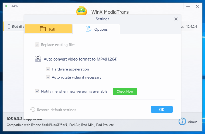Toggle Notify me when new version available
Image resolution: width=205 pixels, height=134 pixels.
click(37, 91)
